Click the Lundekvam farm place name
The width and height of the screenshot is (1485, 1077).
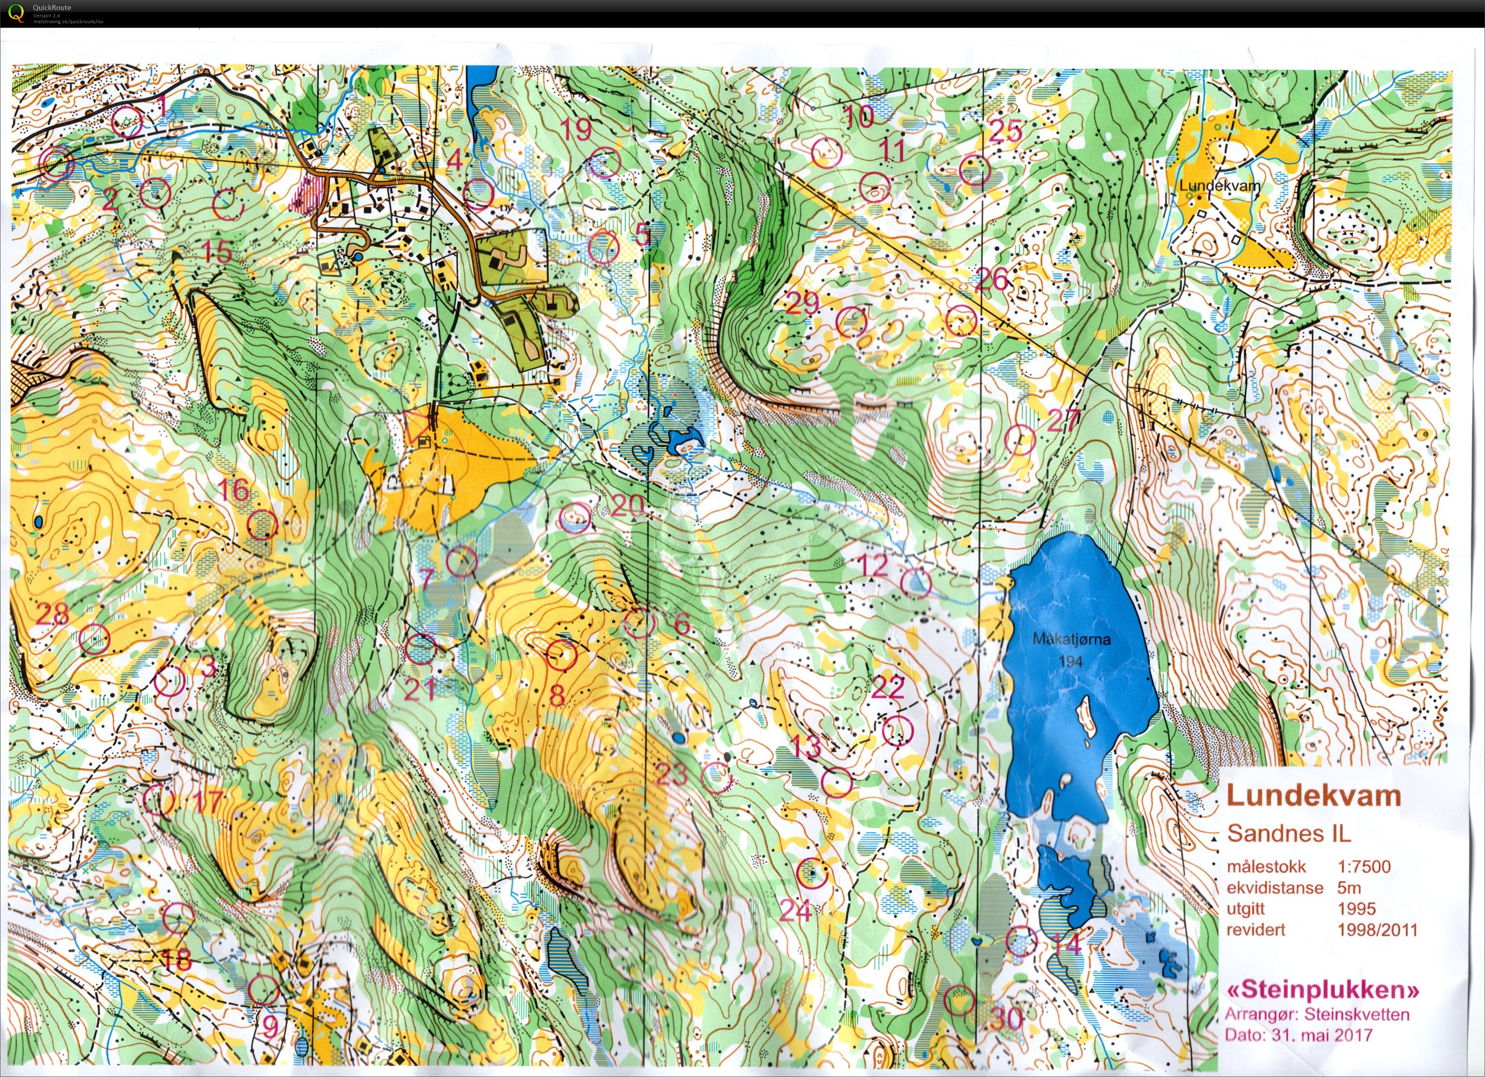tap(1219, 186)
